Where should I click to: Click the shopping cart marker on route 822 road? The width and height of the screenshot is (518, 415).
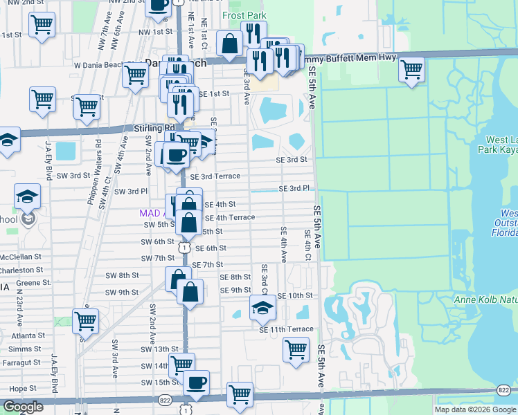240,396
